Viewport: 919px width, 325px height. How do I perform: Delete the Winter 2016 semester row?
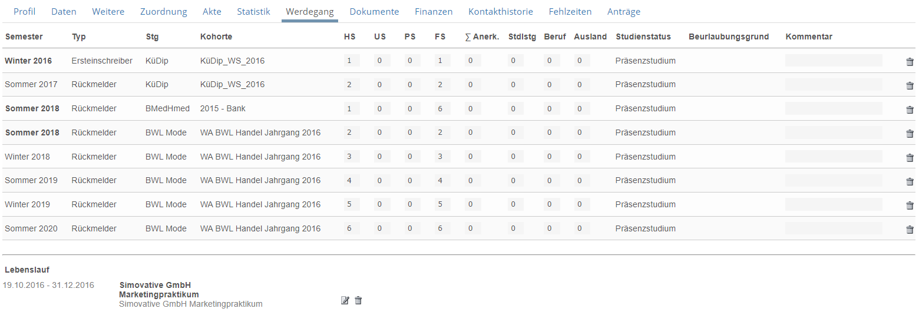(910, 62)
